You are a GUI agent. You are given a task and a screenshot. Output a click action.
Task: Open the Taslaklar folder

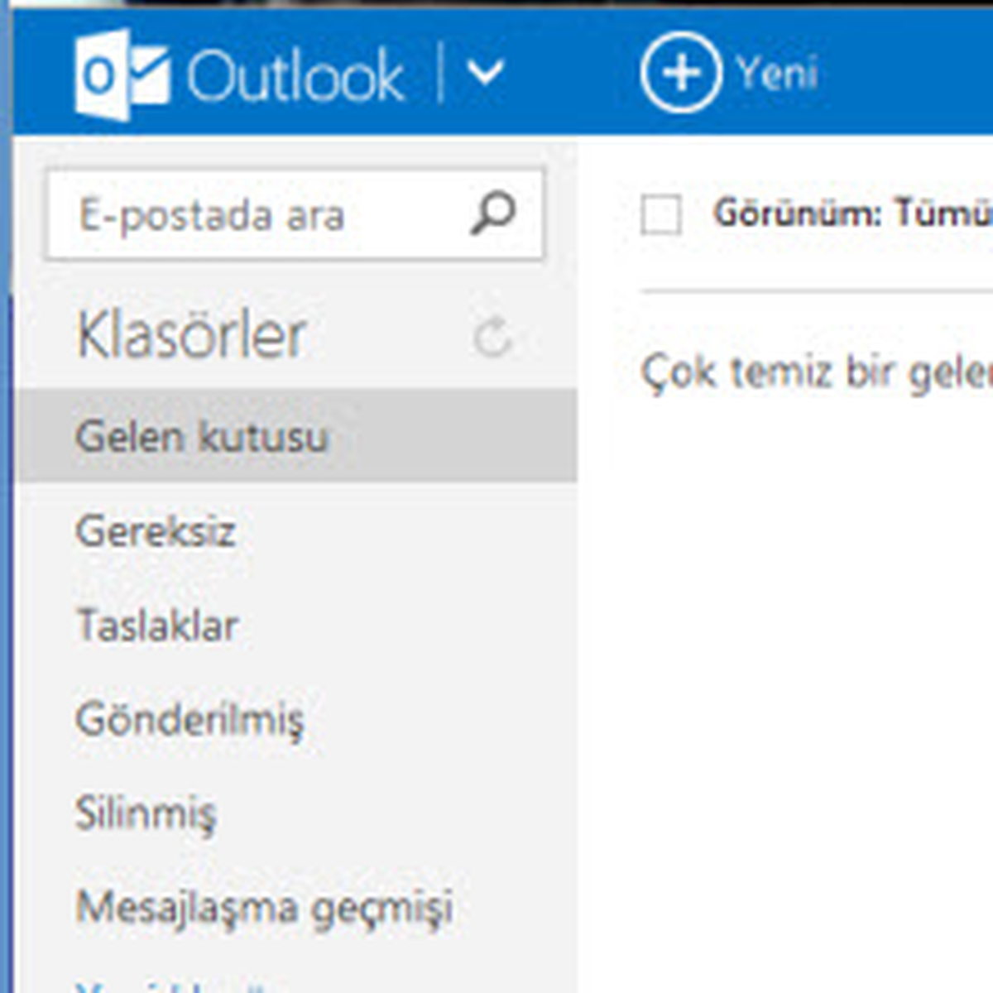[157, 625]
